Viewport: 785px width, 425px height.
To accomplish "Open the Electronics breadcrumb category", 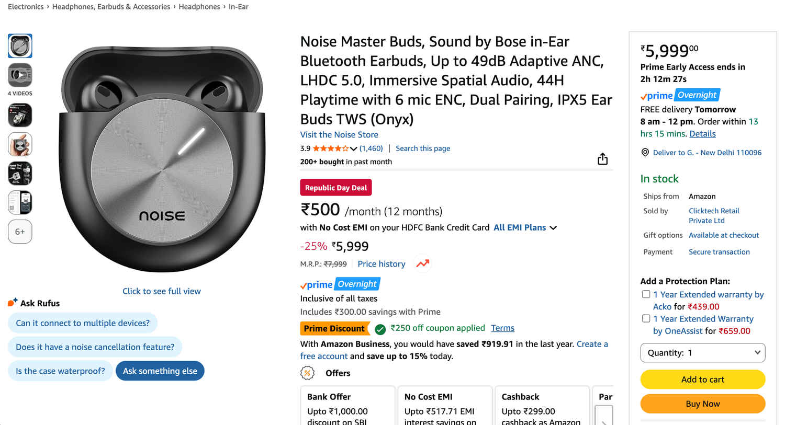I will [26, 7].
